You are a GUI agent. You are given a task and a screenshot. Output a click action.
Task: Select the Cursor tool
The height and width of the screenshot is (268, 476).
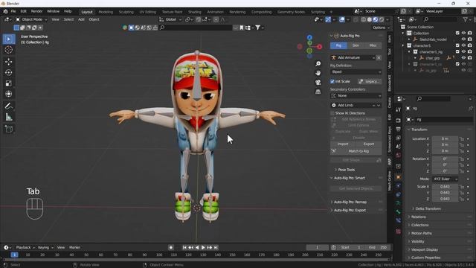coord(9,50)
